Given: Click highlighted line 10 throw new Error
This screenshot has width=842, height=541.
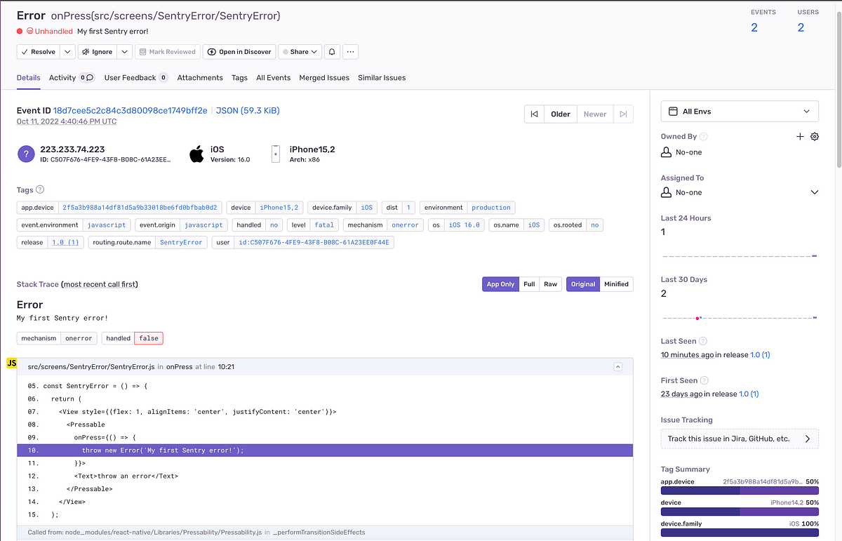Looking at the screenshot, I should click(325, 450).
